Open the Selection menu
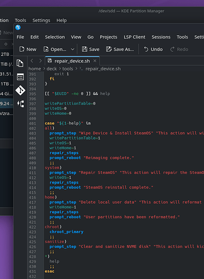Screen dimensions: 204x279 click(x=55, y=37)
